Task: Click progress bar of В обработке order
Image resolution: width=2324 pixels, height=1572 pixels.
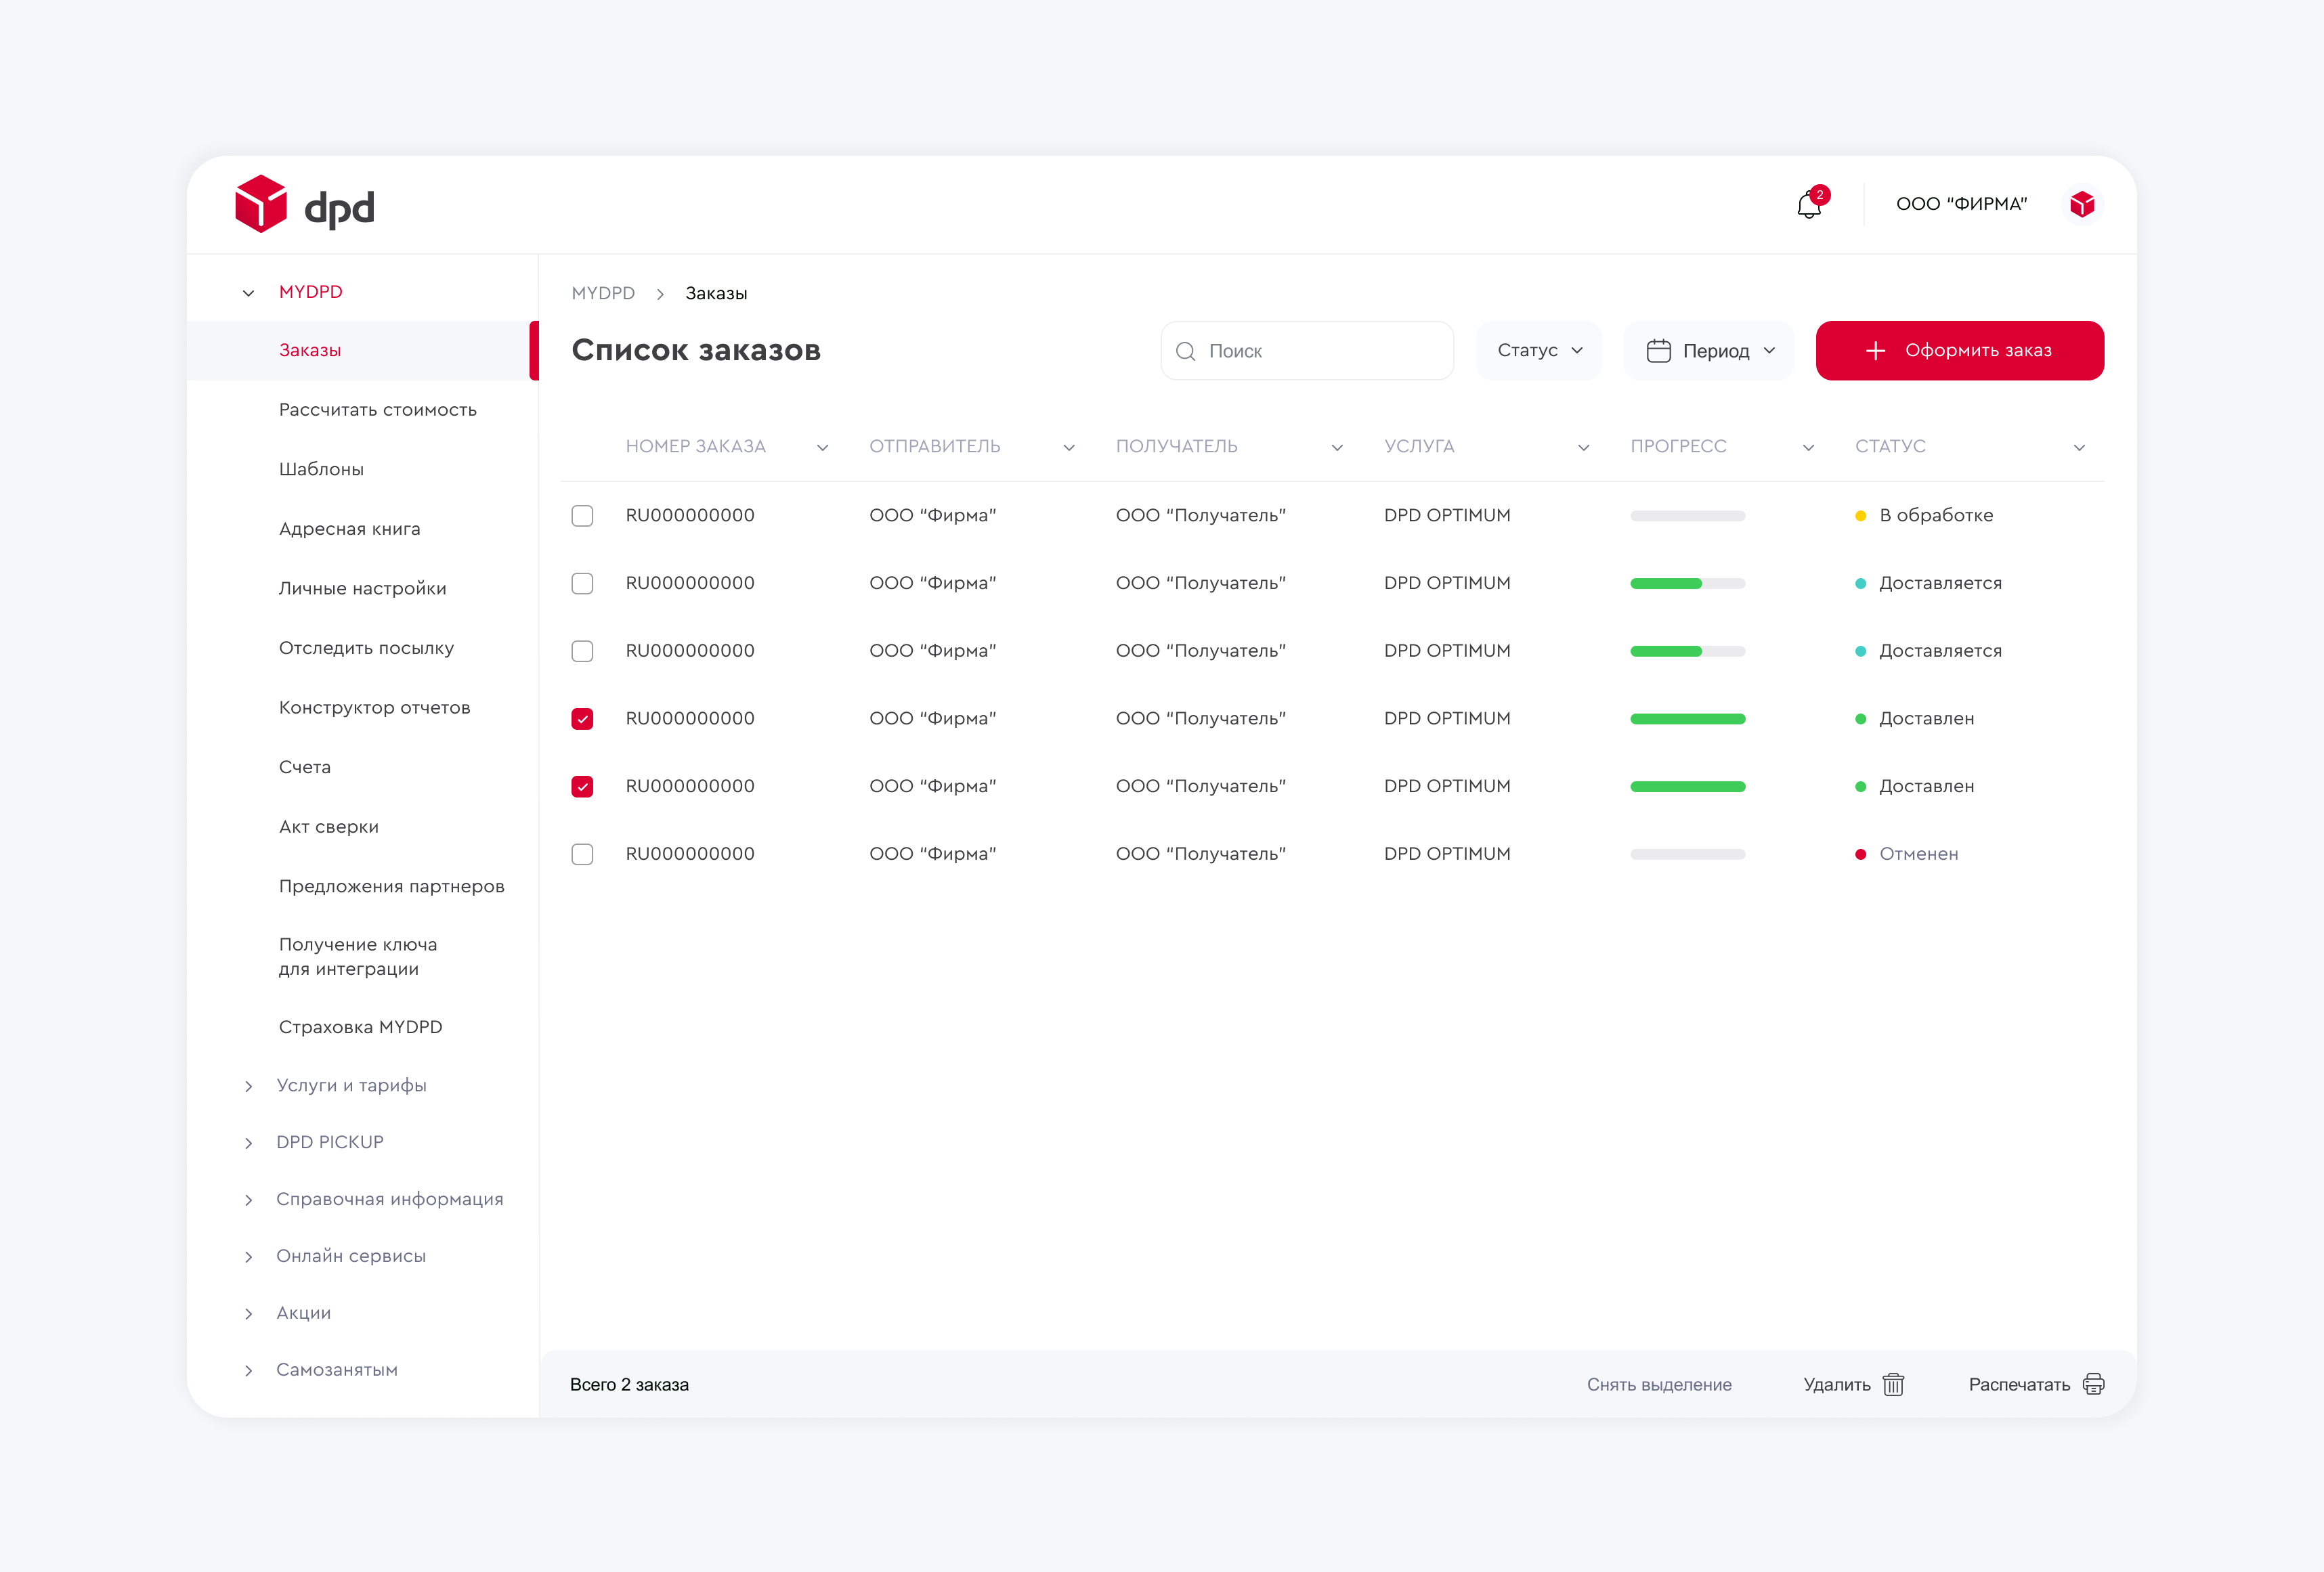Action: click(1687, 516)
